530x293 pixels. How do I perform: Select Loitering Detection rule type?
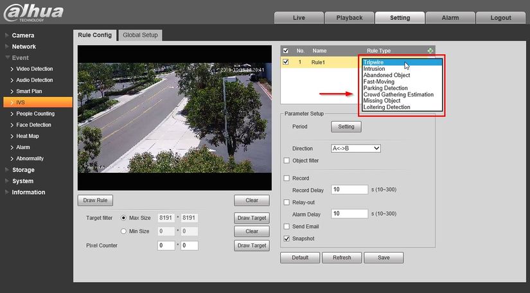386,107
